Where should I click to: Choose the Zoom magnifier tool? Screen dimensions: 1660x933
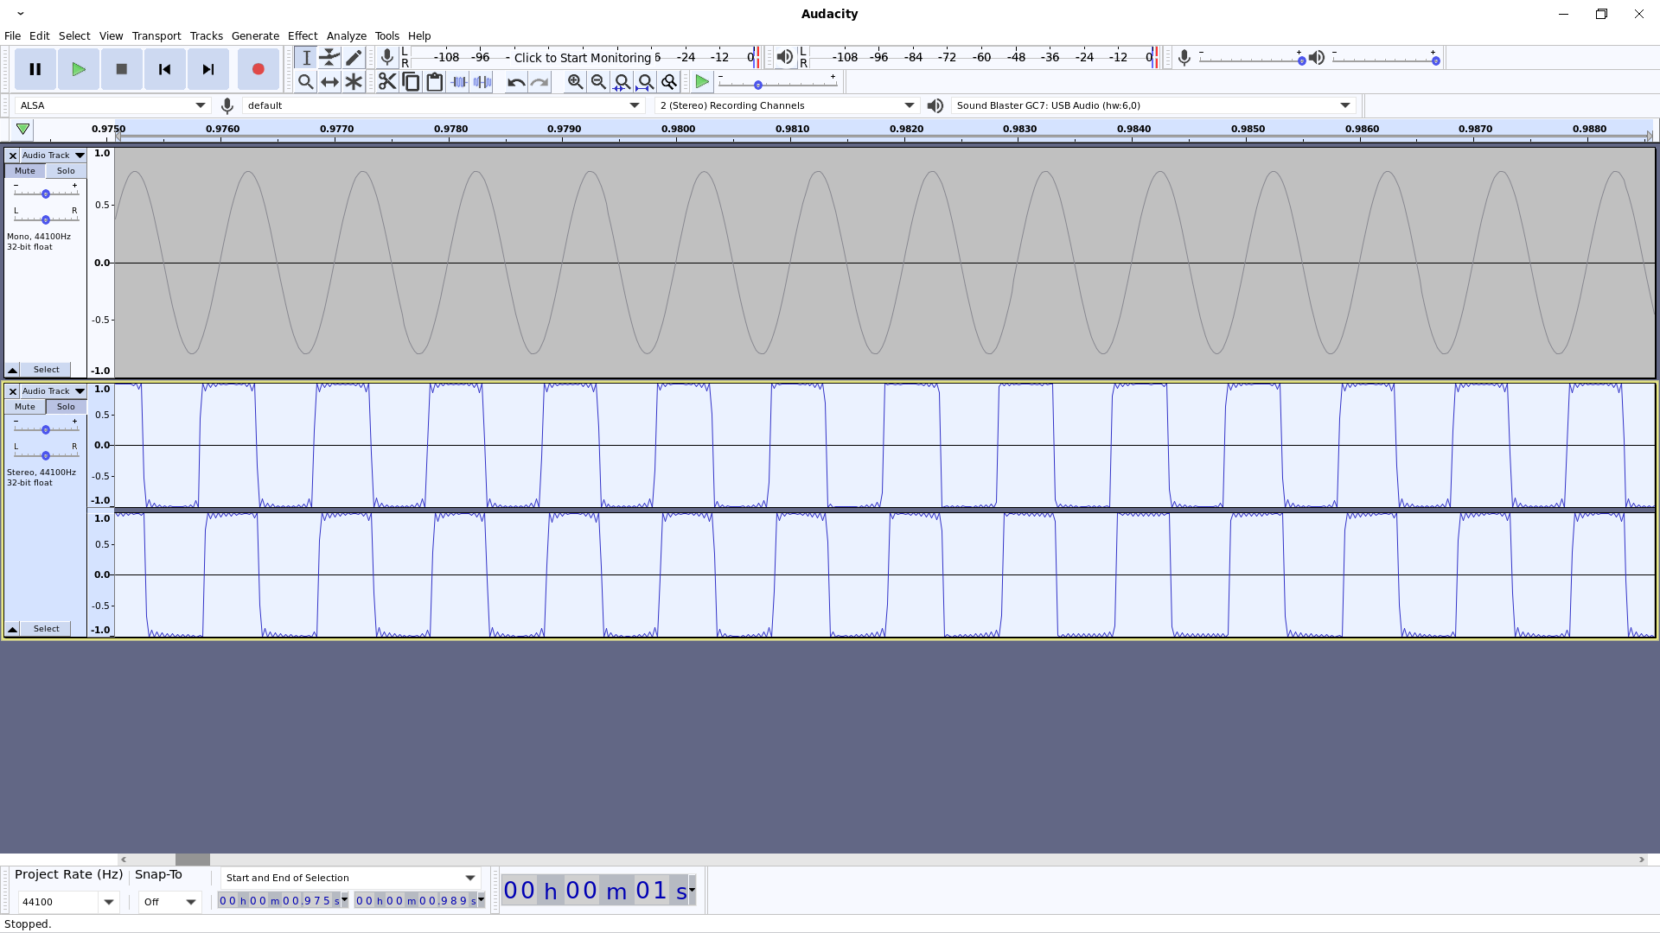coord(306,82)
